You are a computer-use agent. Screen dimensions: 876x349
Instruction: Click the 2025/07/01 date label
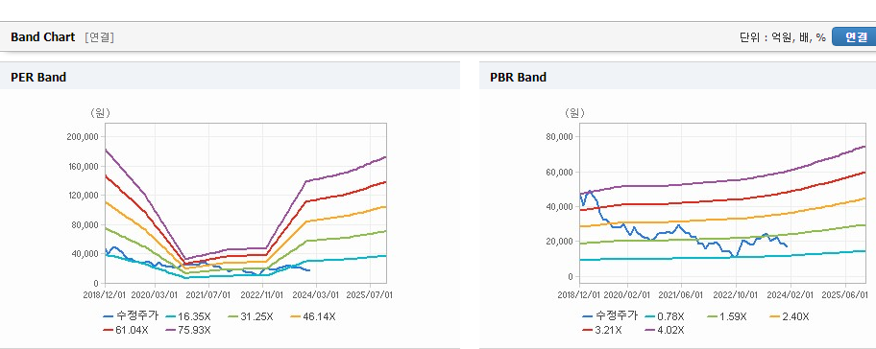point(371,294)
